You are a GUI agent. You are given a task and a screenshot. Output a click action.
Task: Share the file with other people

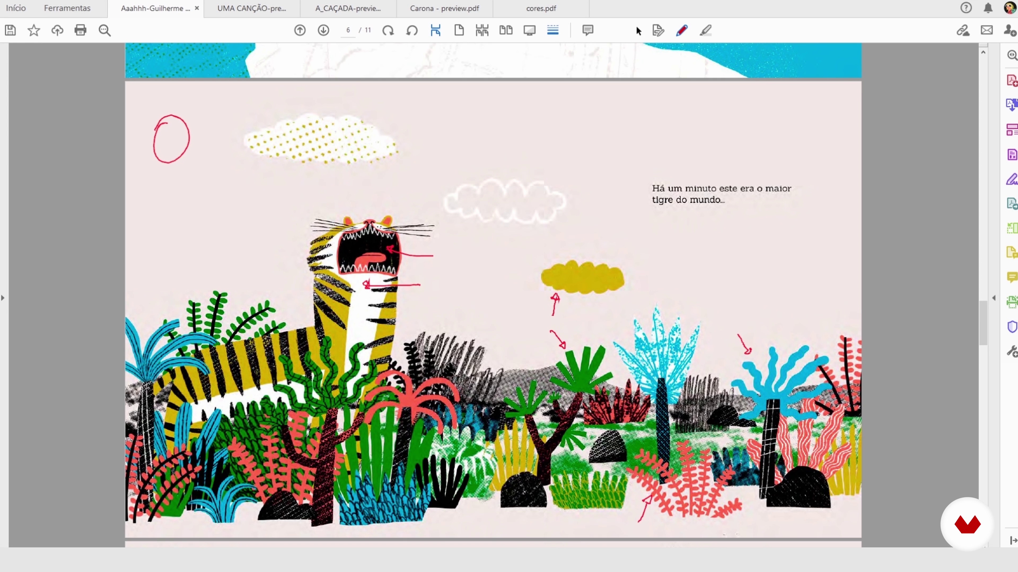[1011, 30]
